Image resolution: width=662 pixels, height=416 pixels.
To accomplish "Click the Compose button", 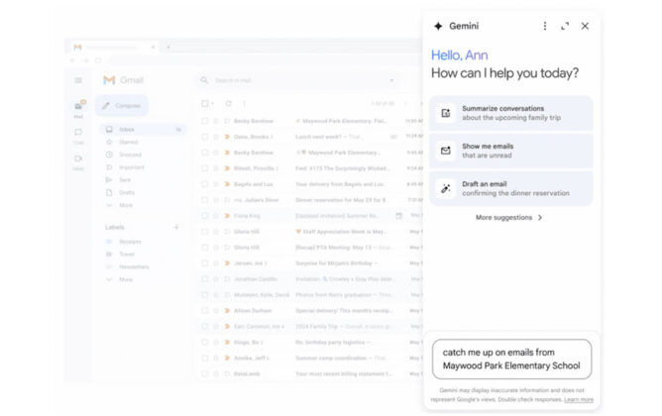I will [122, 105].
